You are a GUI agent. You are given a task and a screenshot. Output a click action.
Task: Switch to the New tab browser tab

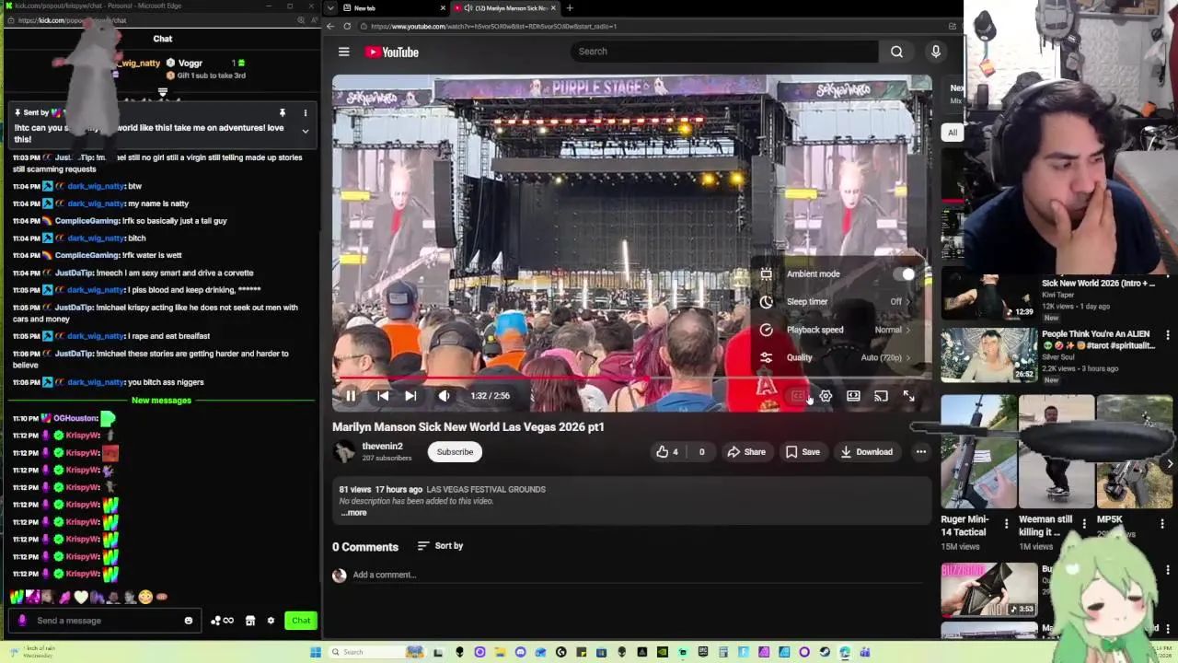click(394, 8)
